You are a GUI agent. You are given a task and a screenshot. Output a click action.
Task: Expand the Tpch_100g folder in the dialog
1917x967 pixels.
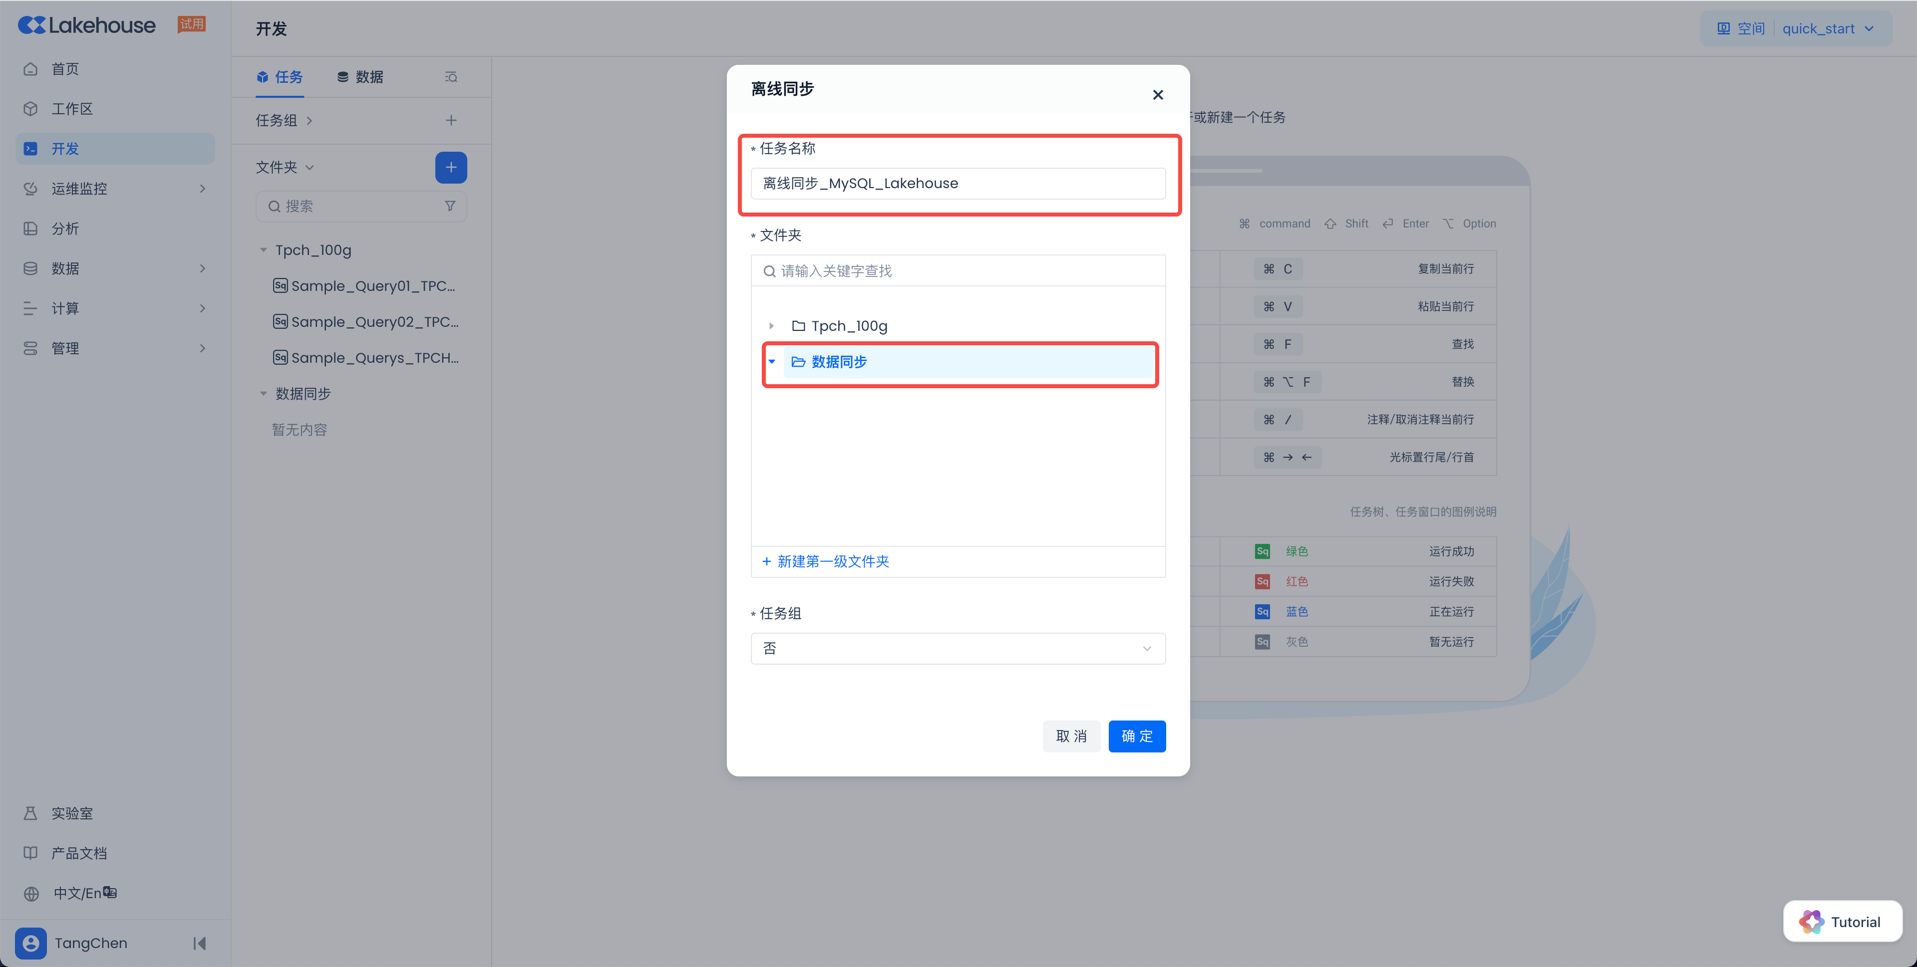click(771, 326)
